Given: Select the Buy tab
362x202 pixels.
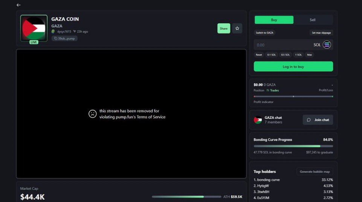Looking at the screenshot, I should pyautogui.click(x=274, y=20).
